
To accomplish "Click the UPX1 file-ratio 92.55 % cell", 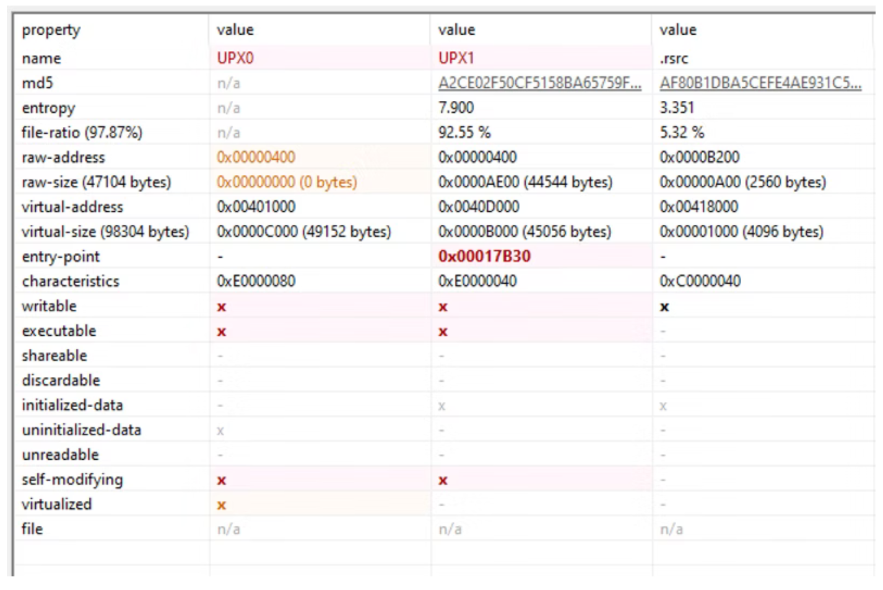I will point(464,133).
